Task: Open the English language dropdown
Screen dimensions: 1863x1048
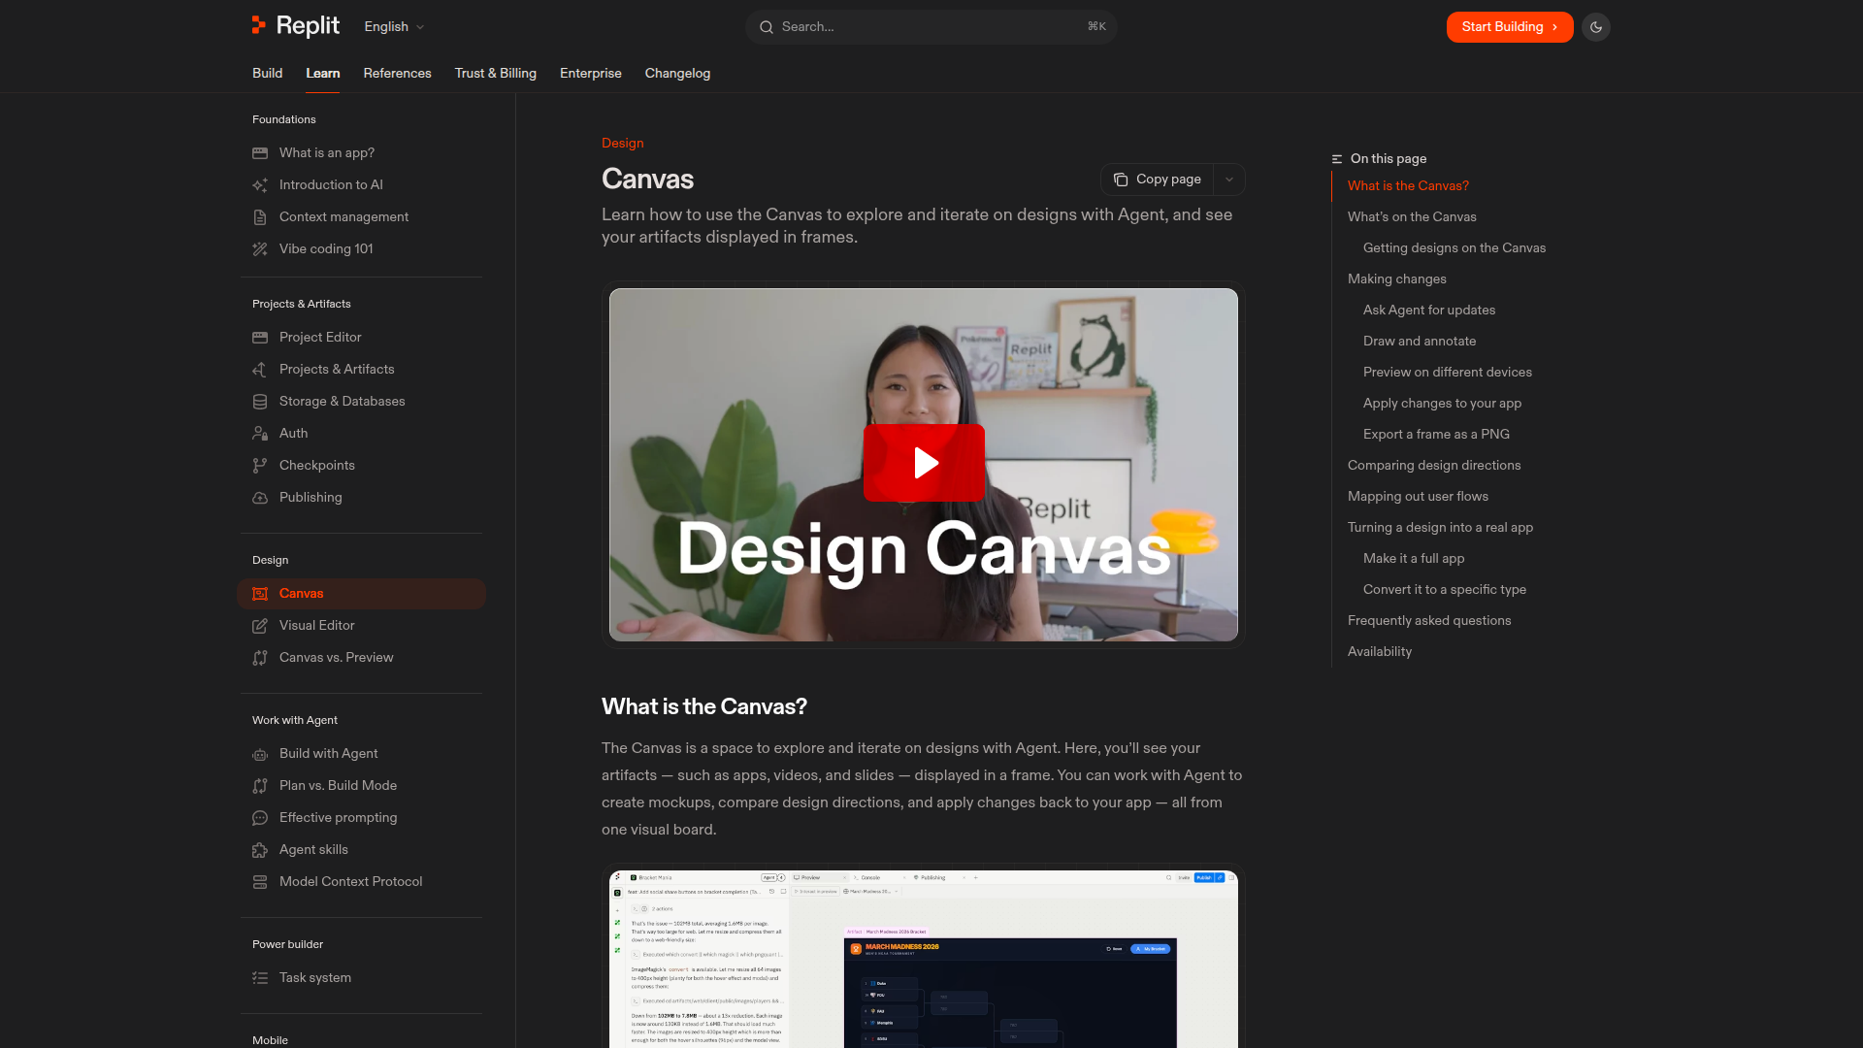Action: [394, 27]
